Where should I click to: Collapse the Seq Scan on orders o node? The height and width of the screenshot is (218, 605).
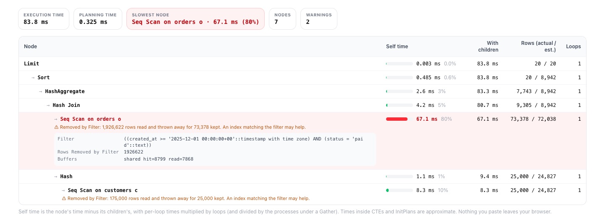[x=90, y=119]
